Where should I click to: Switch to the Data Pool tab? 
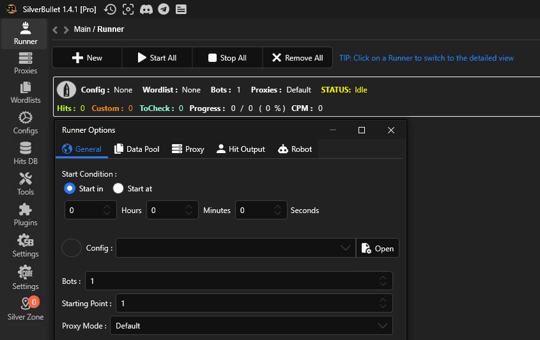137,149
